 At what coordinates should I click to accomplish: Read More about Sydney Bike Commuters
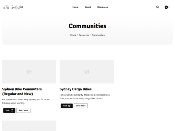pos(23,110)
